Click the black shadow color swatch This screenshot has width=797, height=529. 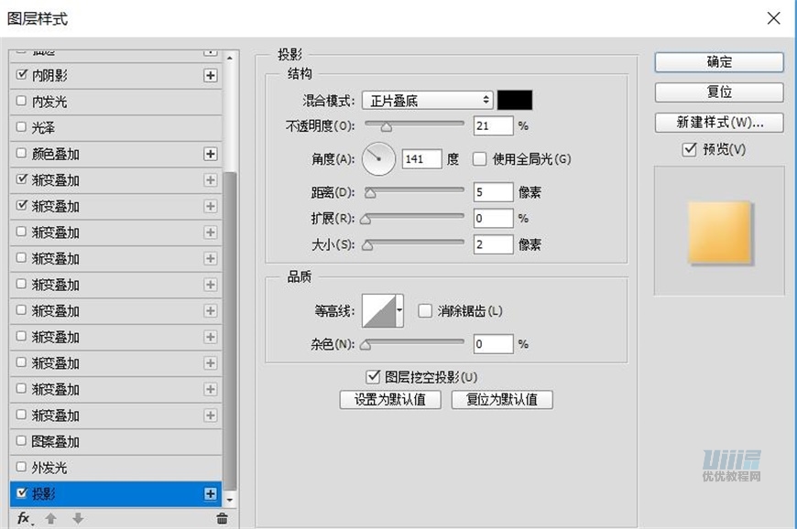tap(514, 101)
